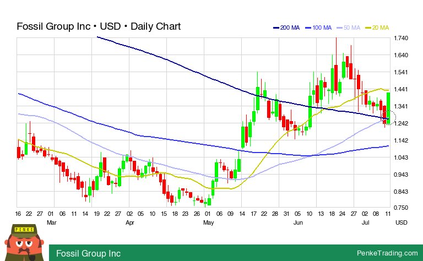The width and height of the screenshot is (423, 261).
Task: Click the circled latest candle marker
Action: click(x=388, y=117)
